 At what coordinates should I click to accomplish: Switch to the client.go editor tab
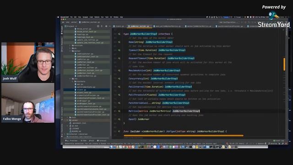pyautogui.click(x=119, y=27)
